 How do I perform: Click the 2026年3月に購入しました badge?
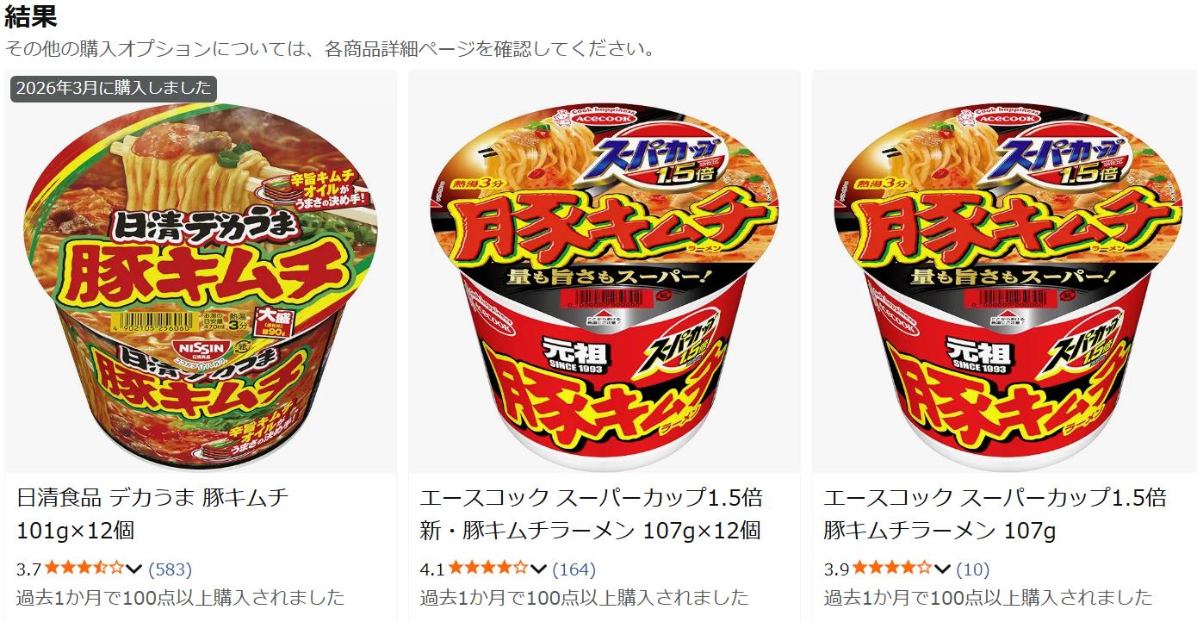coord(113,88)
